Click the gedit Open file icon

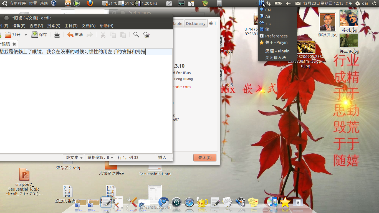pos(8,35)
